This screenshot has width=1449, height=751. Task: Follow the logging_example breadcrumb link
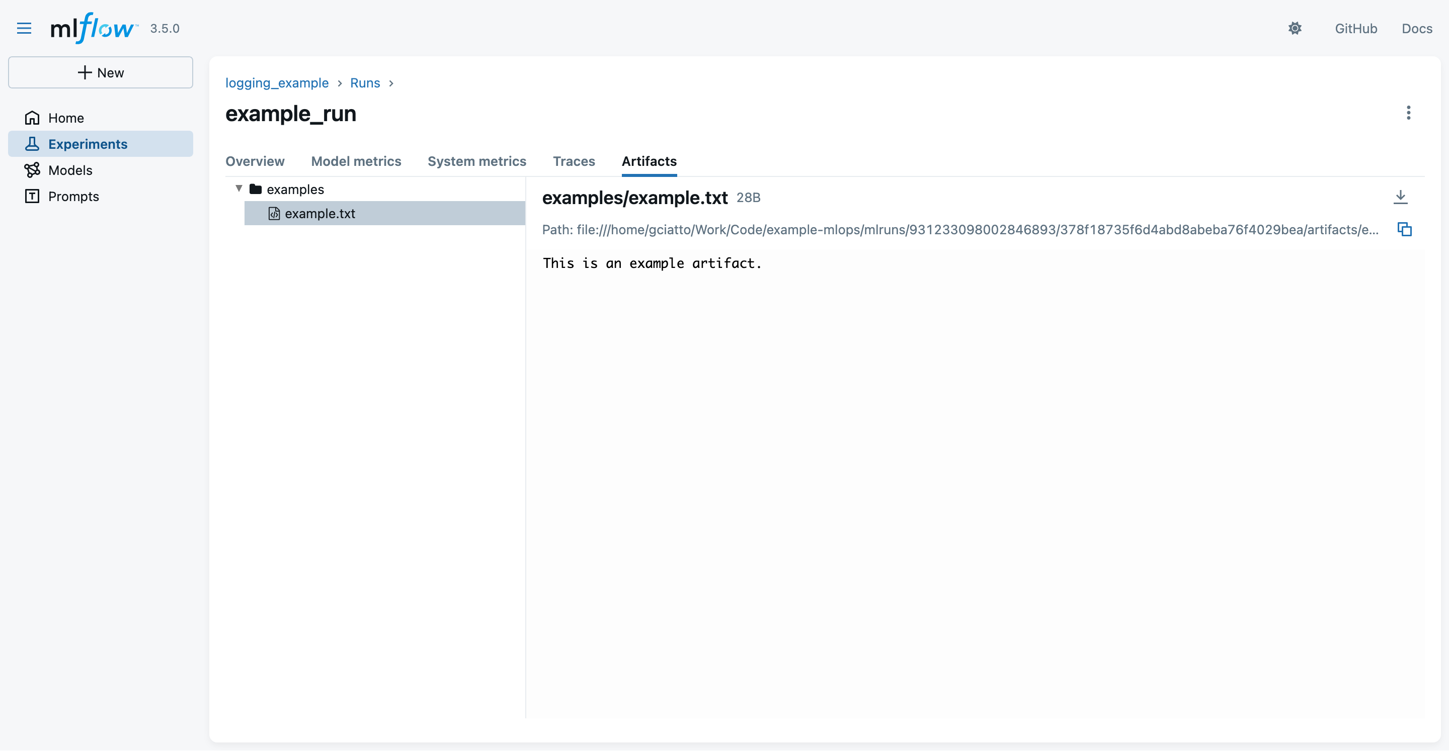click(277, 83)
